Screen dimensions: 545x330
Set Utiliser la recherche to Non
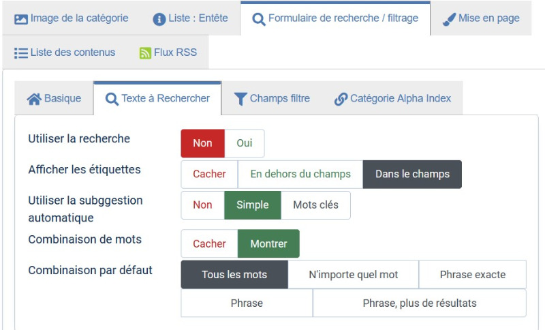pos(202,143)
